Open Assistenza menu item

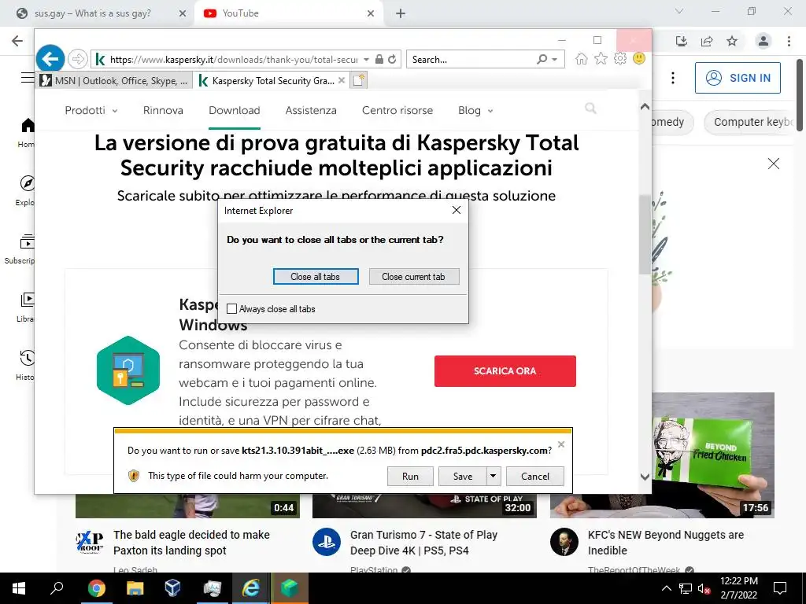click(311, 110)
